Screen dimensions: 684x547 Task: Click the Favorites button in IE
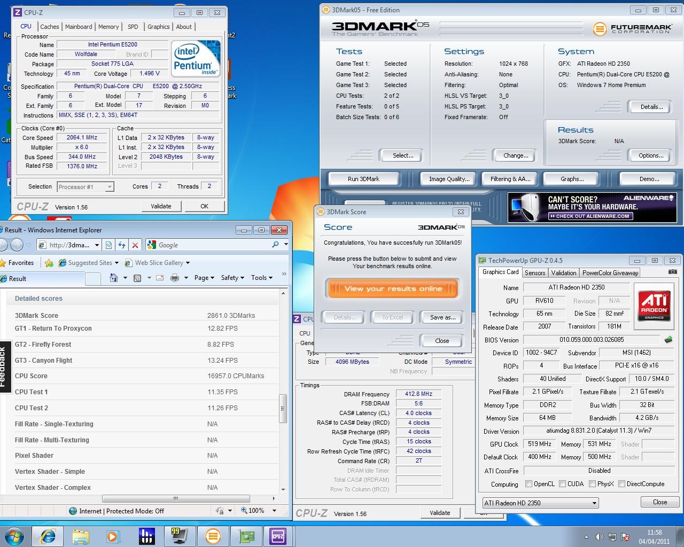click(17, 263)
